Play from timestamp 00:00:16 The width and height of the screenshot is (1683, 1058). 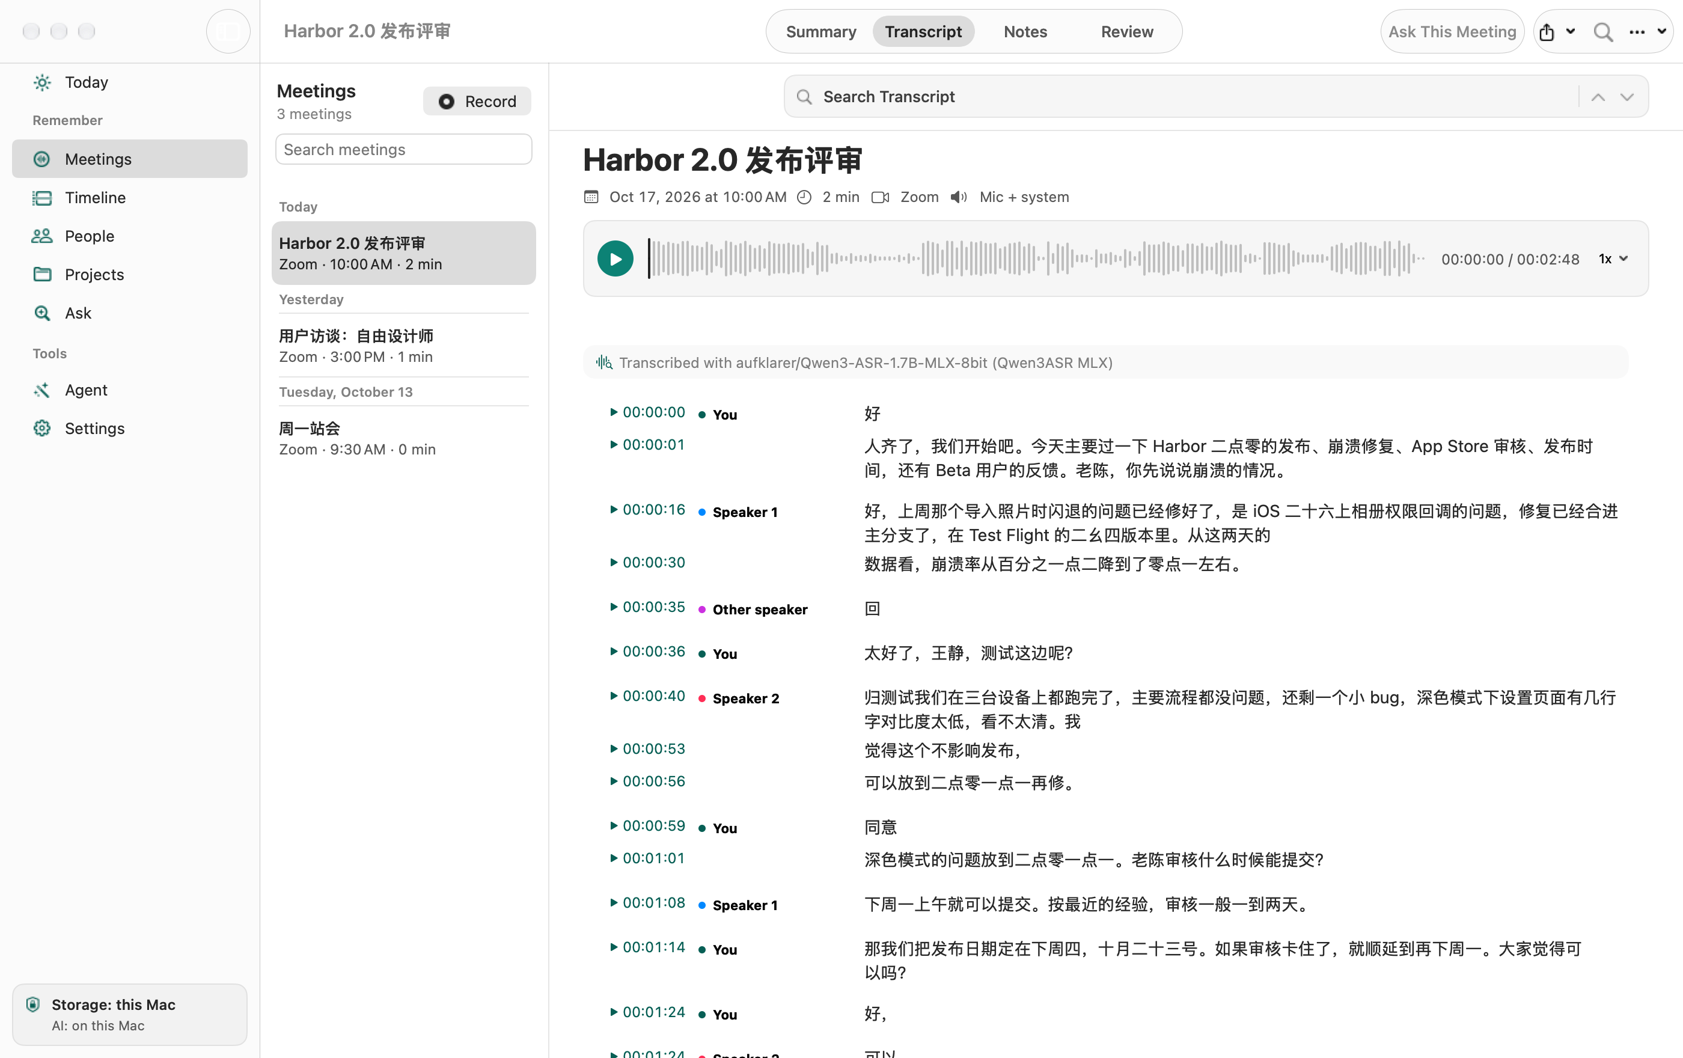[647, 509]
